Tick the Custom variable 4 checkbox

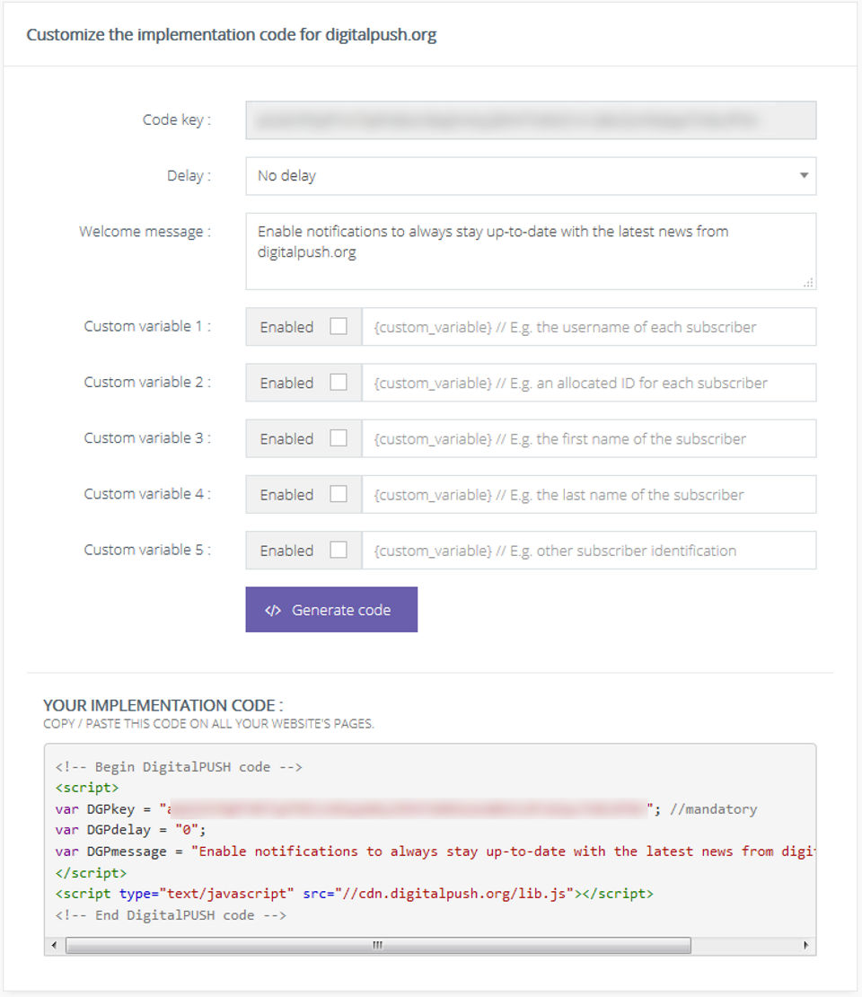(339, 494)
